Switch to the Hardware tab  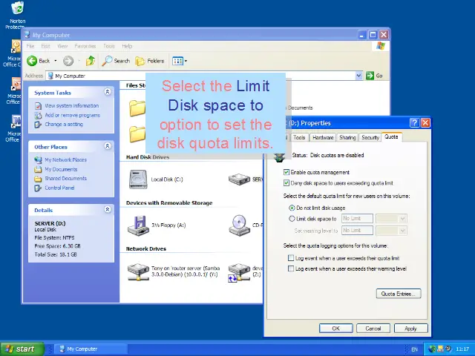(x=323, y=137)
